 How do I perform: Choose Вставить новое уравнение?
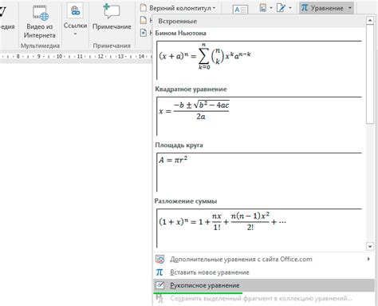pyautogui.click(x=264, y=272)
